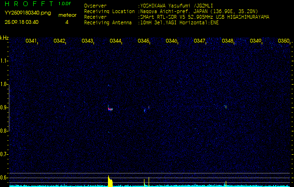This screenshot has height=187, width=294.
Task: Click the red meteor echo near 0344
Action: (110, 108)
